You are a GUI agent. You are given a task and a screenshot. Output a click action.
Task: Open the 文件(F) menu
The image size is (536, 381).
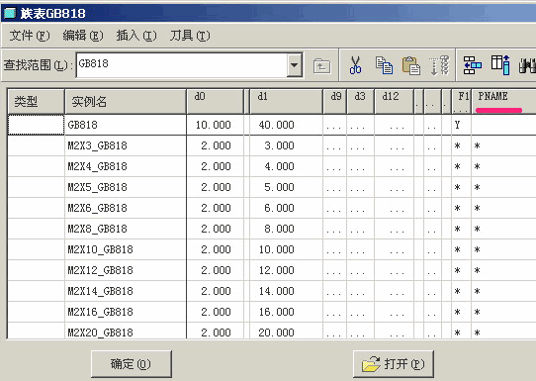[30, 36]
